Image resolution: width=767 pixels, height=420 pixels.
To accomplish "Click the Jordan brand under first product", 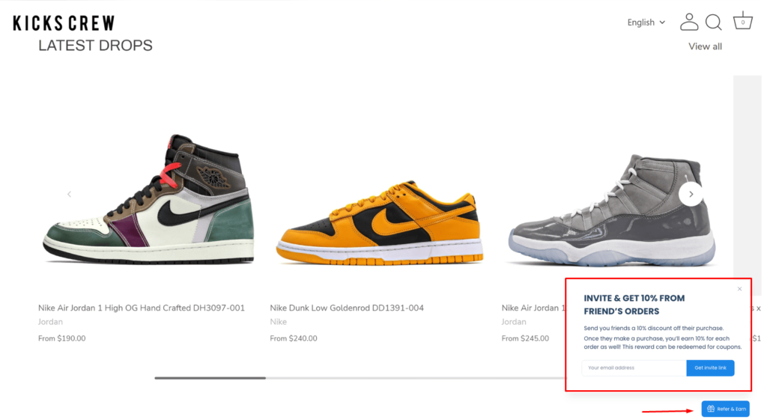I will tap(50, 322).
